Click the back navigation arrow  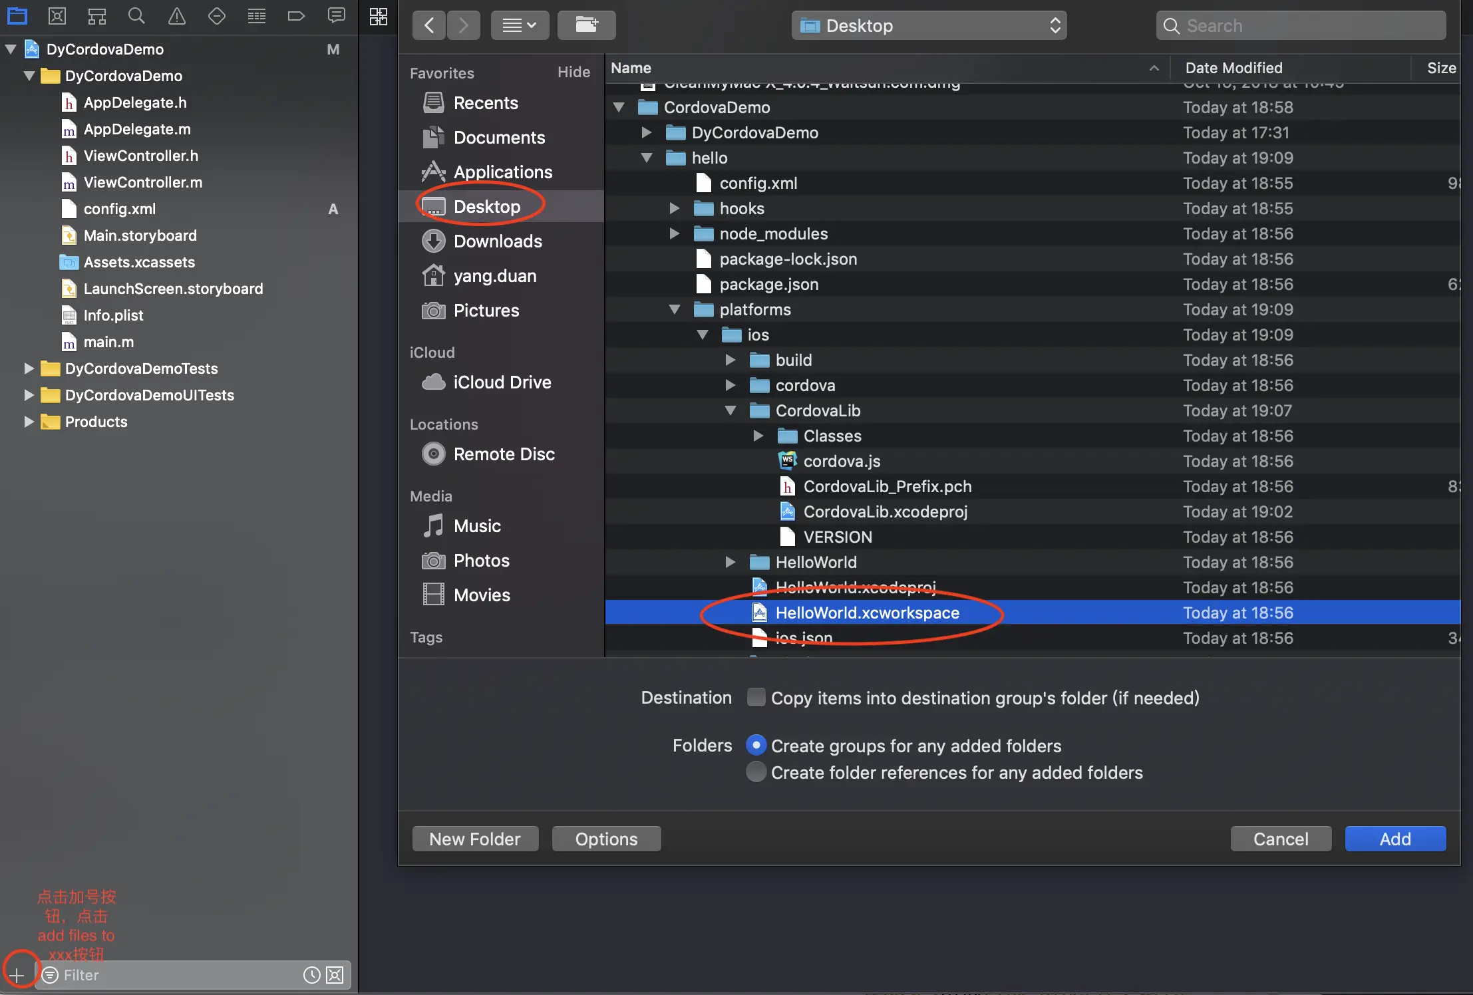coord(429,25)
